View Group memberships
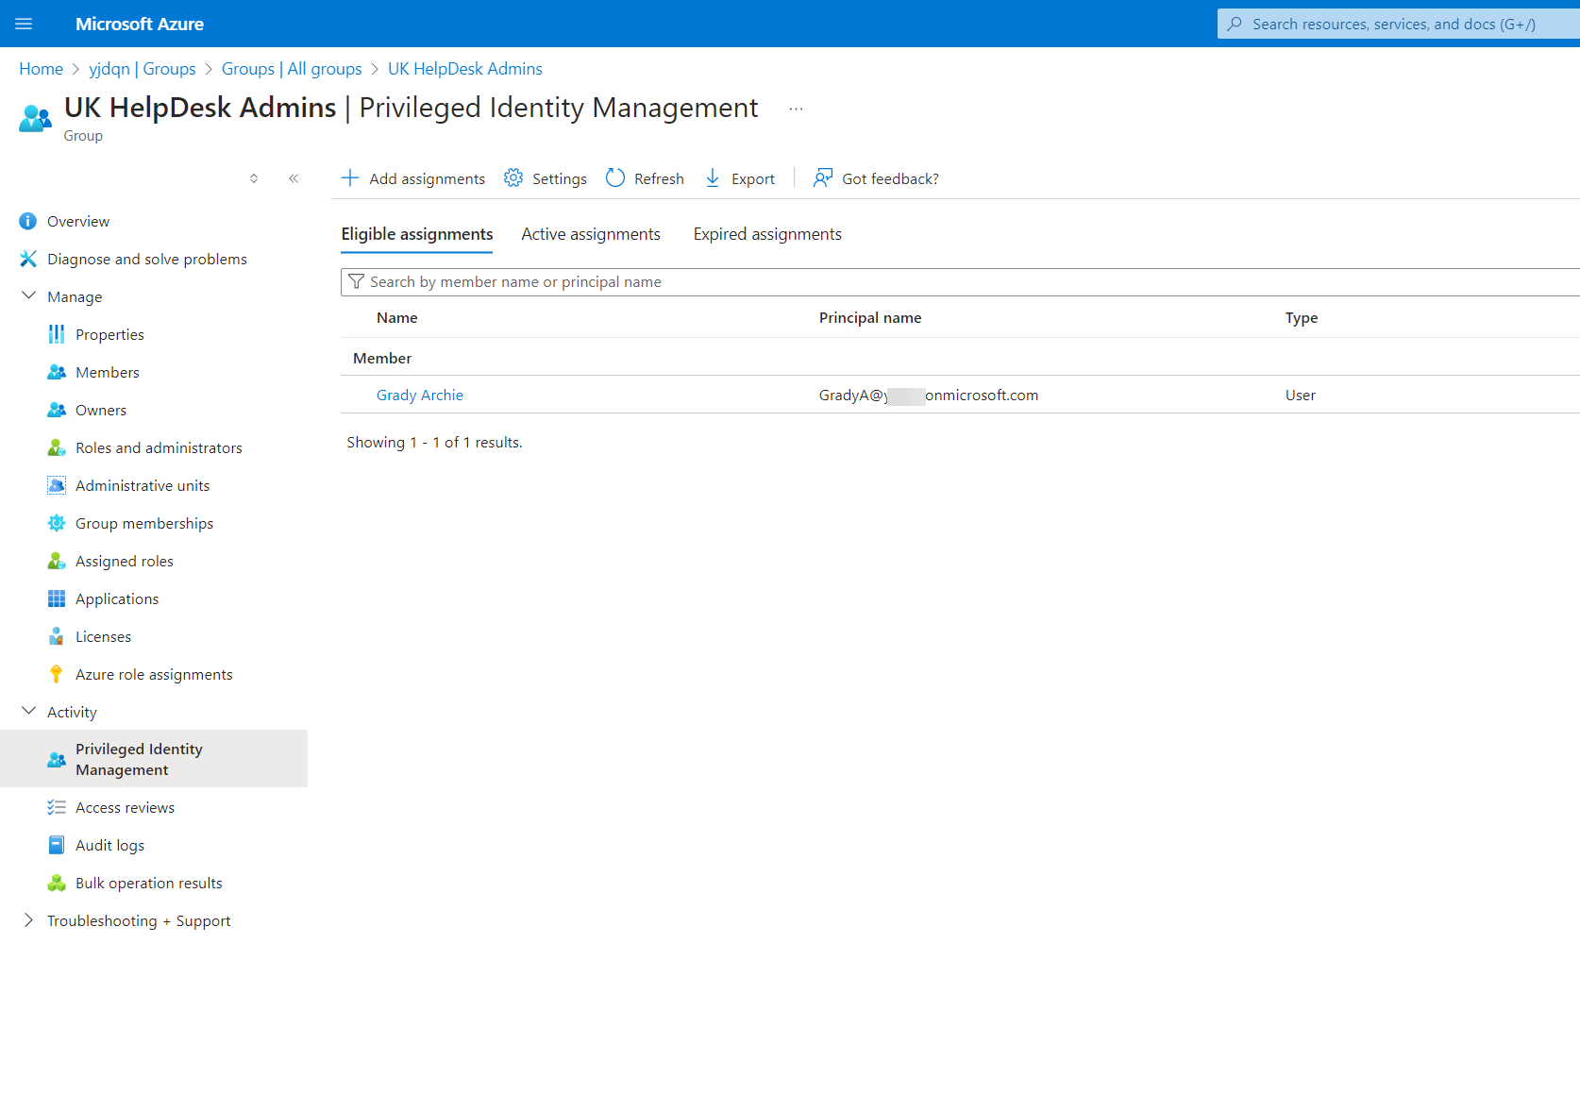1580x1112 pixels. 143,523
